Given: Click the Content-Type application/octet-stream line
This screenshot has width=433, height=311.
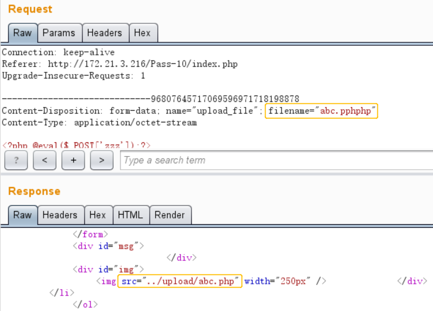Looking at the screenshot, I should (100, 122).
